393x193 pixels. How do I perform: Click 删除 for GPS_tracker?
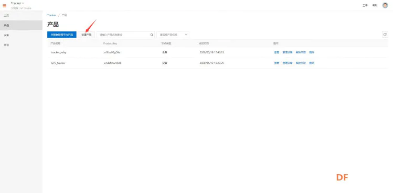pyautogui.click(x=312, y=63)
